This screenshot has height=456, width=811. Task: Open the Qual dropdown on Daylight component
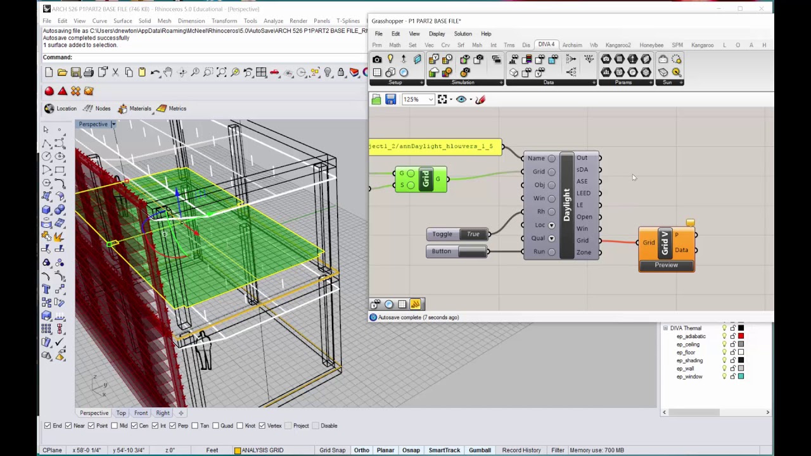[551, 238]
